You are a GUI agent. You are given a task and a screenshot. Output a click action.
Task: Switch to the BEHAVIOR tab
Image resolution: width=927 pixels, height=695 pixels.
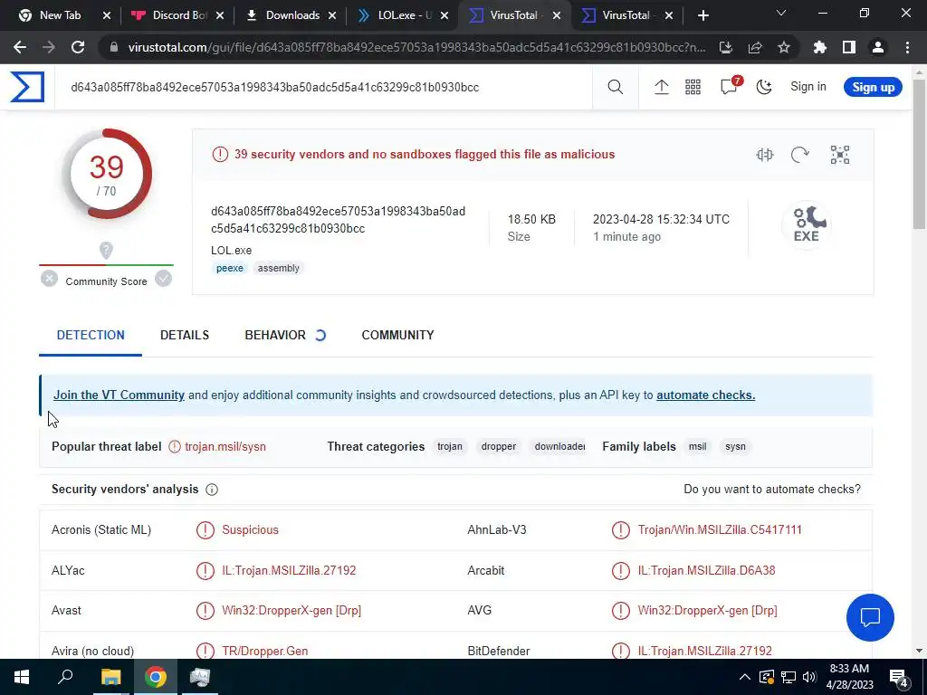click(275, 335)
